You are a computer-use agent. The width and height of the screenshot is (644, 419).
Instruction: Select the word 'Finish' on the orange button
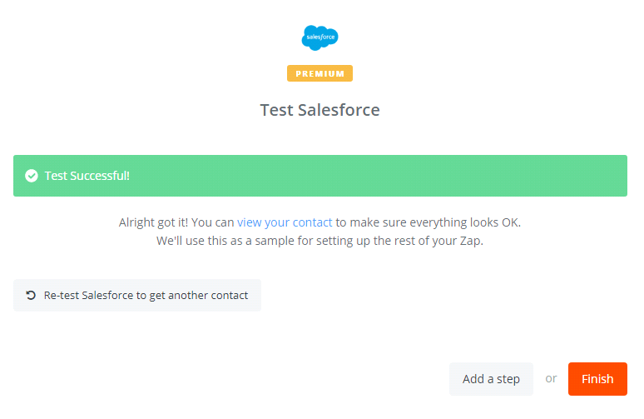(597, 379)
